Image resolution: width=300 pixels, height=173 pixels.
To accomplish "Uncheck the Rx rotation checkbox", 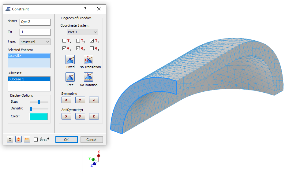I will point(64,48).
